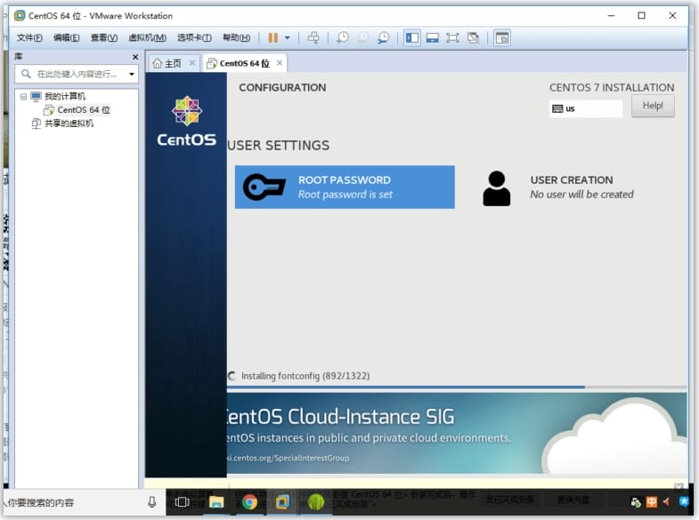This screenshot has height=520, width=699.
Task: Click the send Ctrl+Alt+Del icon
Action: point(313,37)
